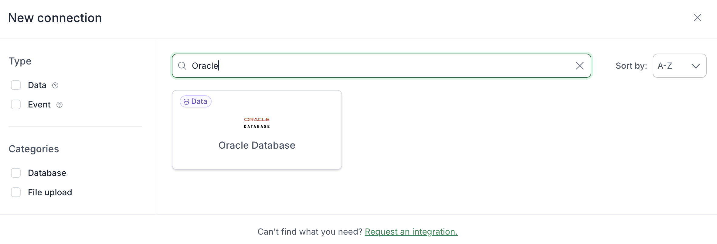The width and height of the screenshot is (717, 244).
Task: Enable the Data type checkbox
Action: click(x=16, y=85)
